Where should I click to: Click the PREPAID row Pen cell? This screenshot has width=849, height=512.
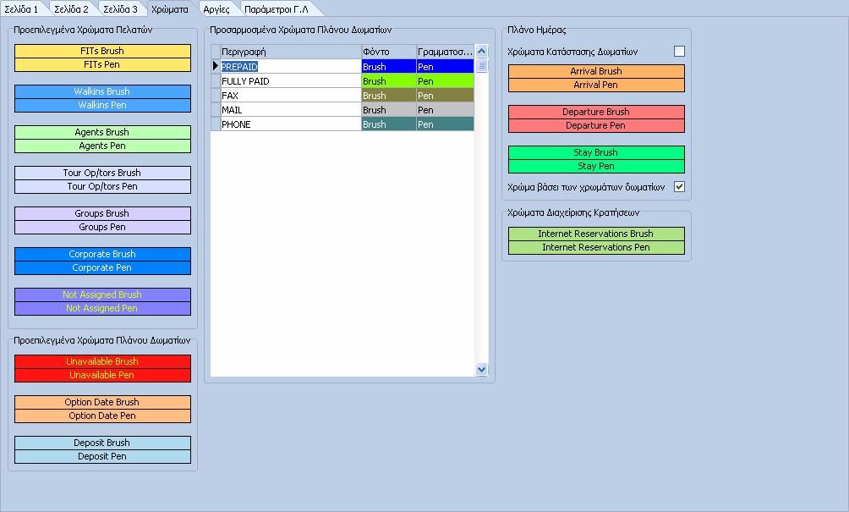445,67
